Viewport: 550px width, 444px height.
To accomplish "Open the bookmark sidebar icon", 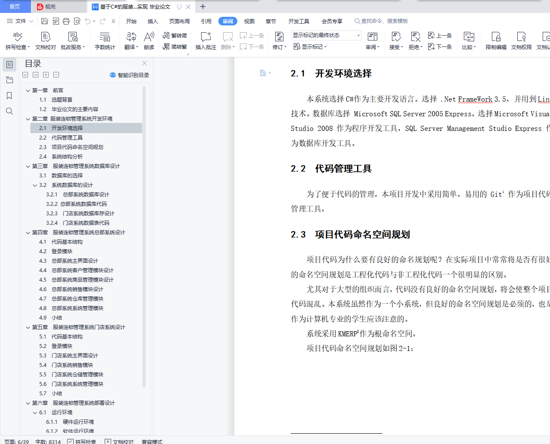I will point(9,96).
